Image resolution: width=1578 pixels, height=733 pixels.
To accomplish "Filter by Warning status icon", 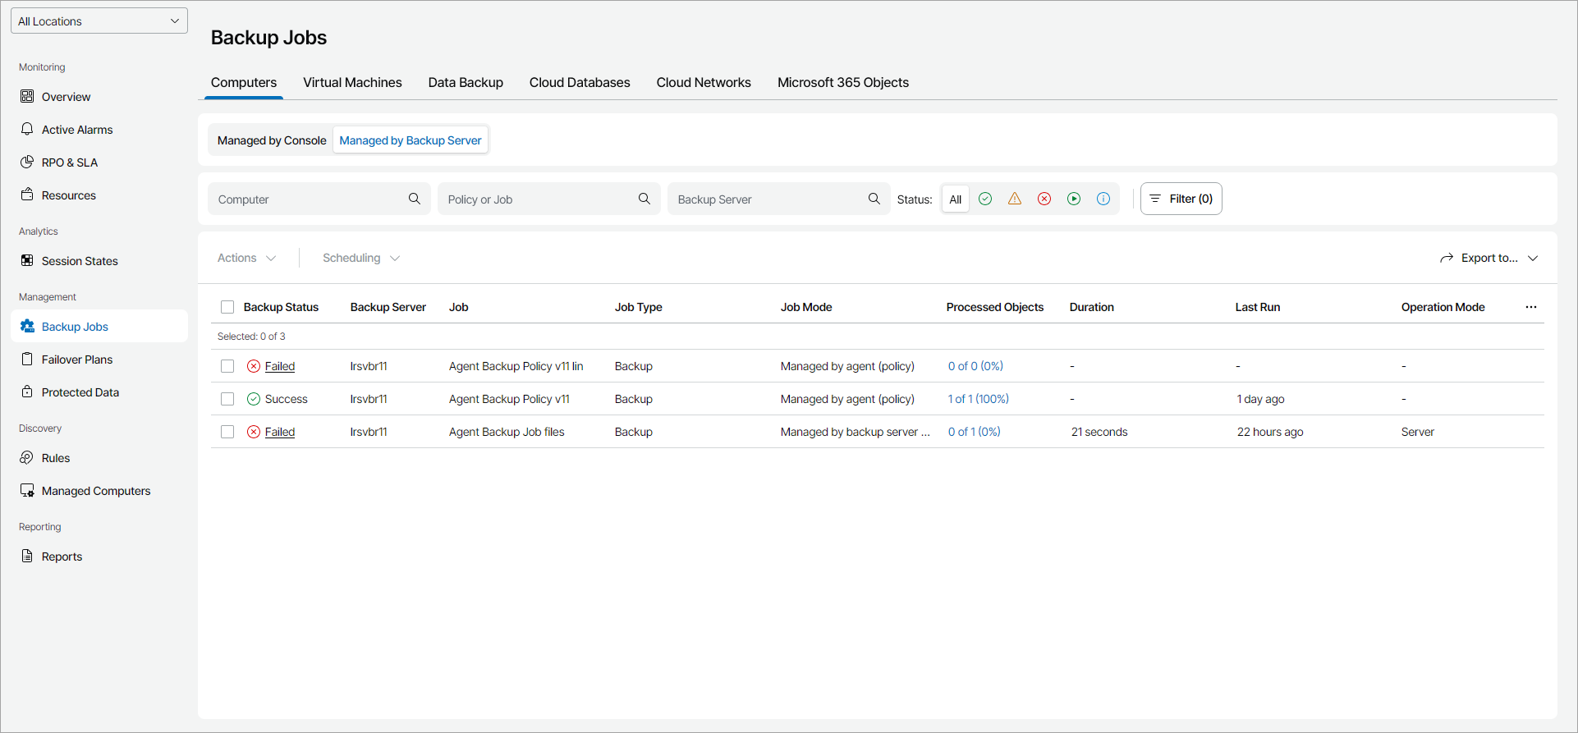I will point(1015,199).
